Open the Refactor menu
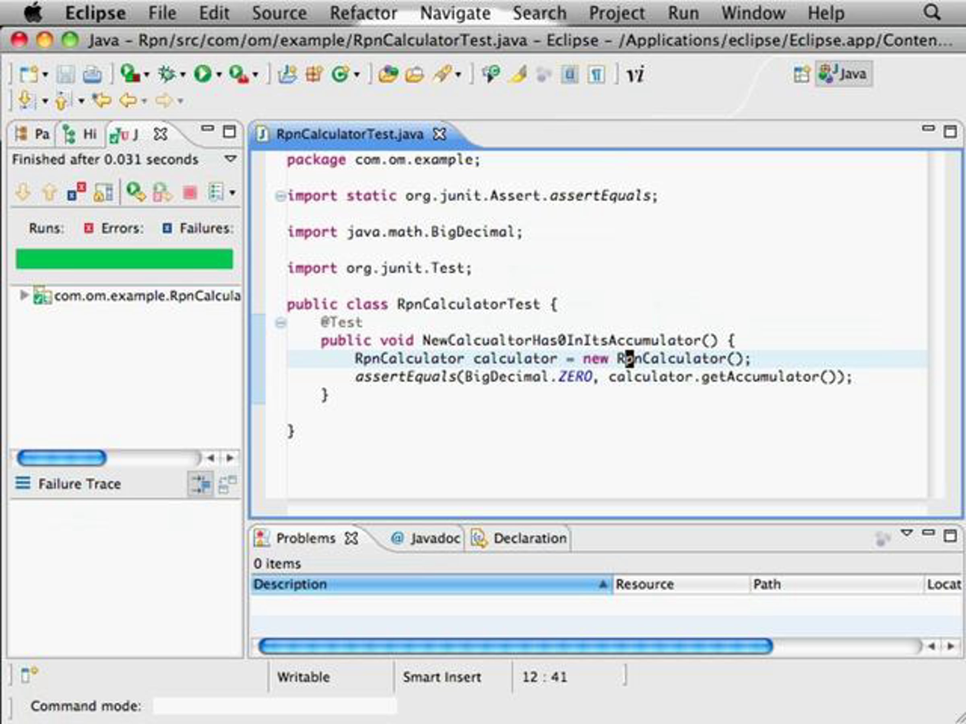This screenshot has height=724, width=966. [x=363, y=13]
